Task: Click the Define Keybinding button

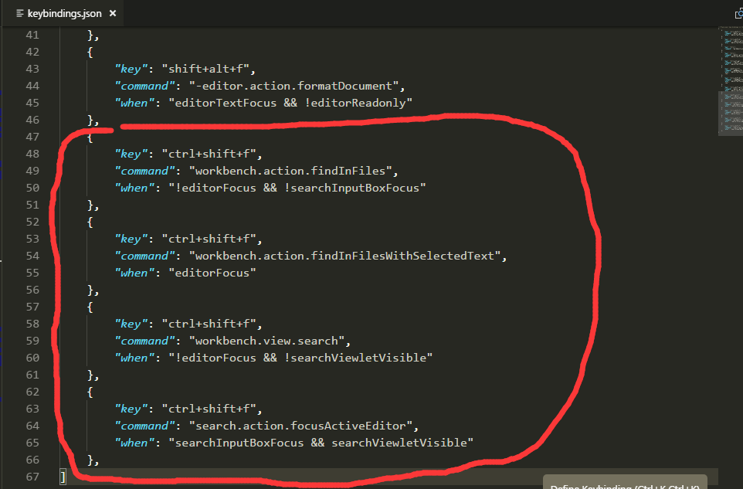Action: [x=625, y=482]
